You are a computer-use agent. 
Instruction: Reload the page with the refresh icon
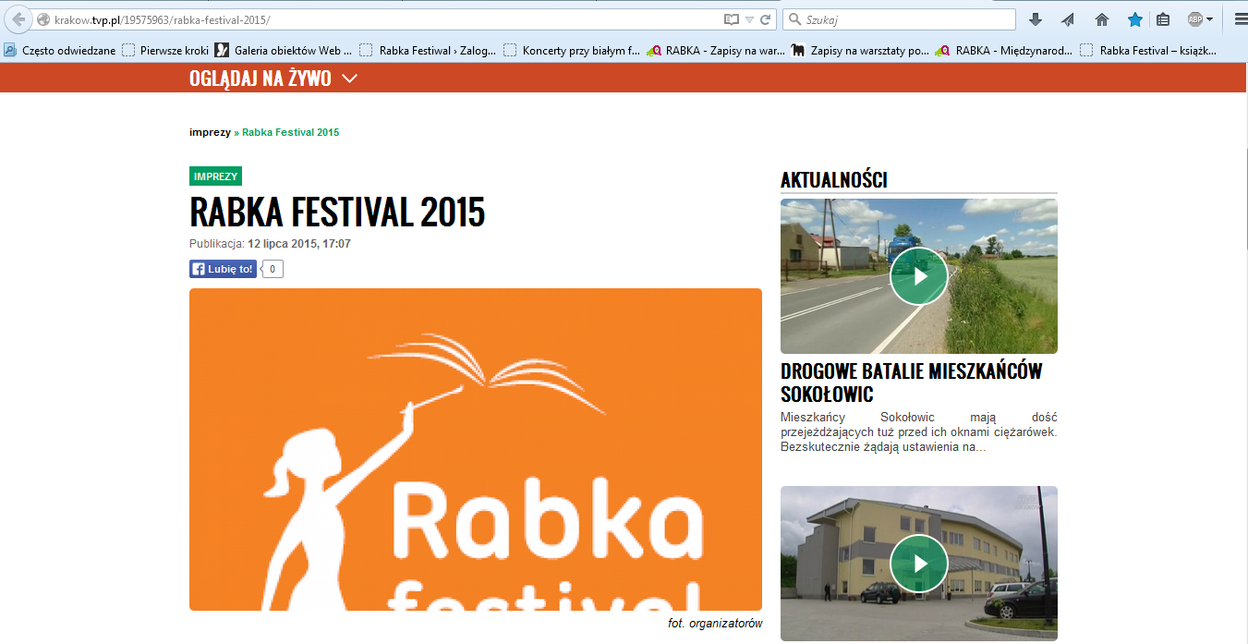click(766, 19)
